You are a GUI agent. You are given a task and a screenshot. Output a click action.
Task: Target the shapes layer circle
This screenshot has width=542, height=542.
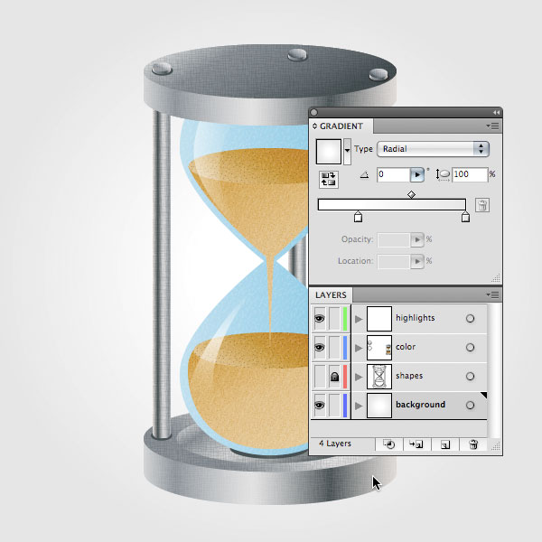pyautogui.click(x=470, y=376)
